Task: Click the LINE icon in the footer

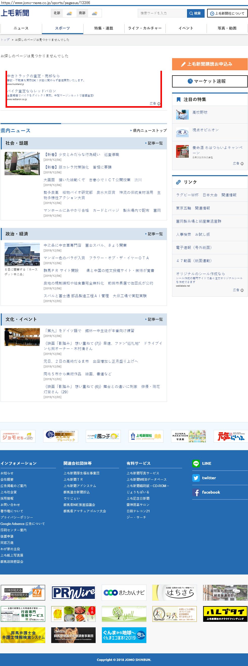Action: [196, 463]
